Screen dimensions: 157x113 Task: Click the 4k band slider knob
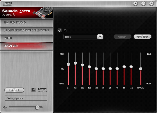click(x=117, y=69)
